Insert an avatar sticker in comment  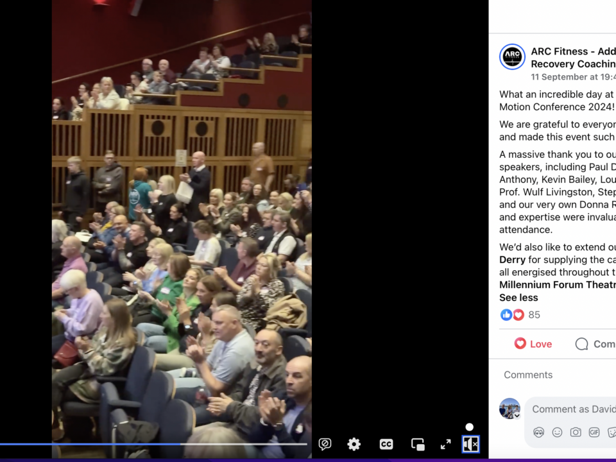(538, 432)
